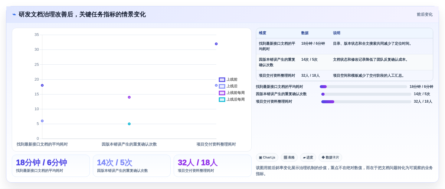Click y-axis tick label 20

37,79
